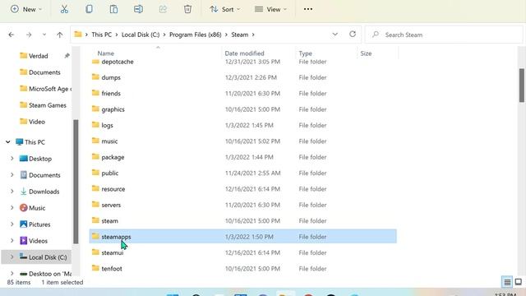Go forward with the right arrow

click(29, 35)
